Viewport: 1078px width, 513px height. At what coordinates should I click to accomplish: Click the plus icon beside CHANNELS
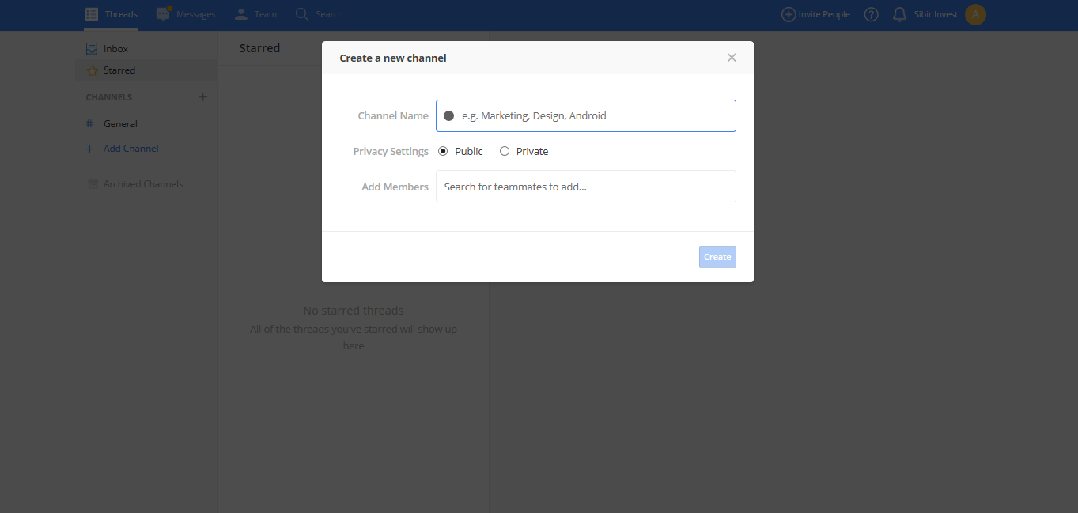pos(202,97)
